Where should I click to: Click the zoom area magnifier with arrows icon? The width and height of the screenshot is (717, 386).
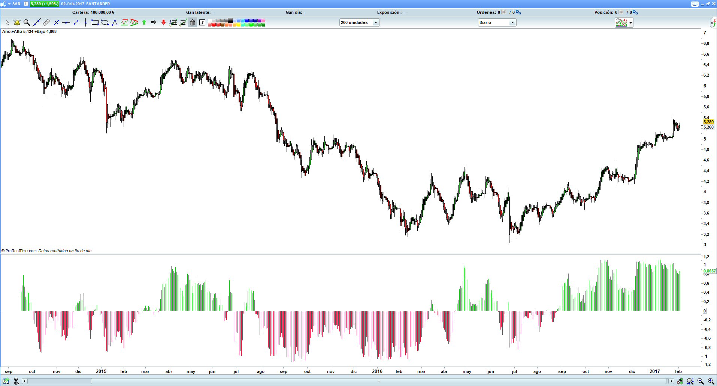[x=690, y=381]
